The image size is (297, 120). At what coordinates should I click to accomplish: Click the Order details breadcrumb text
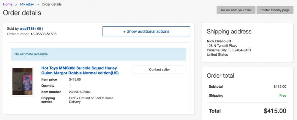(52, 4)
